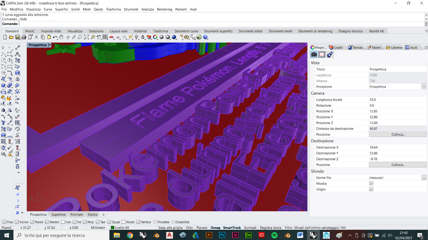428x240 pixels.
Task: Open the Superfici menu
Action: (62, 9)
